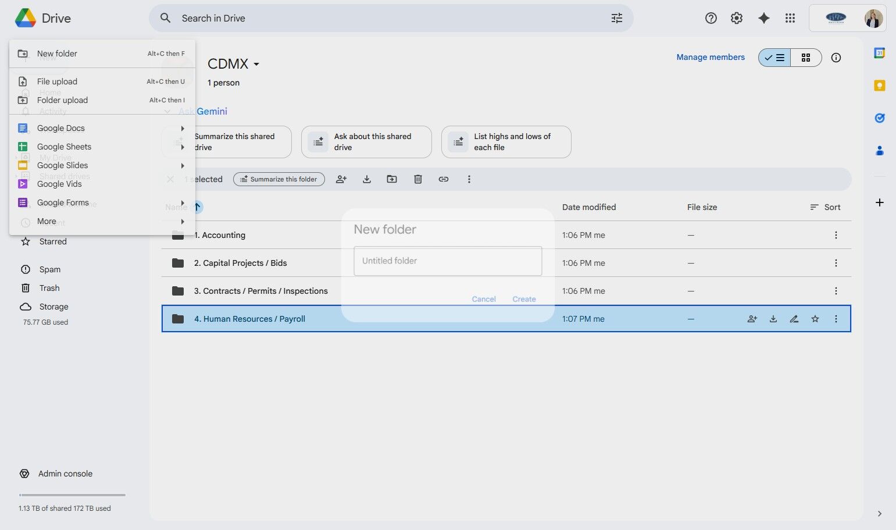
Task: Open Google Tasks in the side panel
Action: click(880, 118)
